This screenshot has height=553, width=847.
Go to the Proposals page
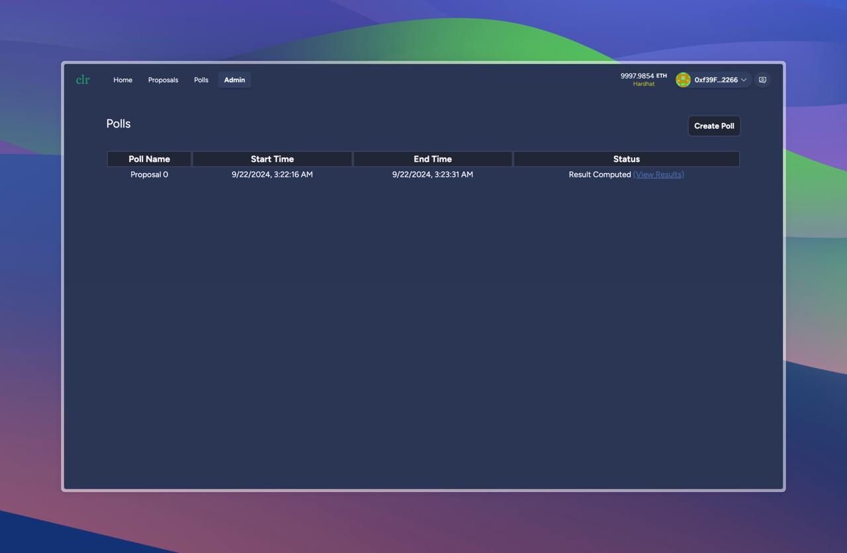pyautogui.click(x=163, y=80)
